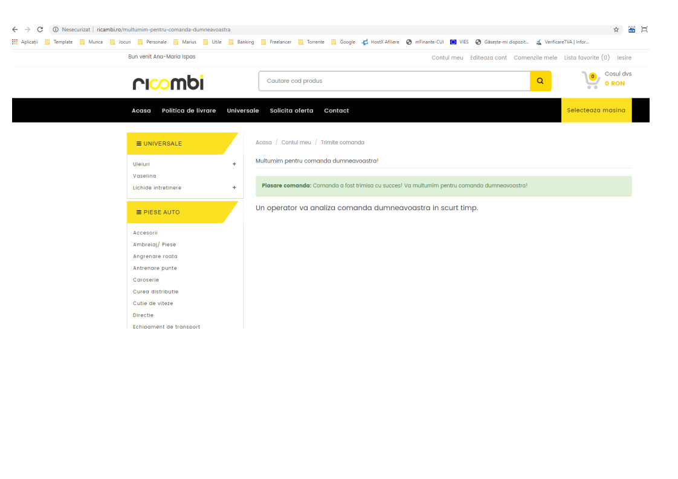Open Lista favorite (0) link
Screen dimensions: 678x479
(x=587, y=57)
